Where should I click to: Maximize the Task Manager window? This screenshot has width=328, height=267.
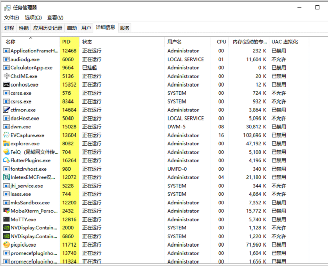click(x=317, y=7)
